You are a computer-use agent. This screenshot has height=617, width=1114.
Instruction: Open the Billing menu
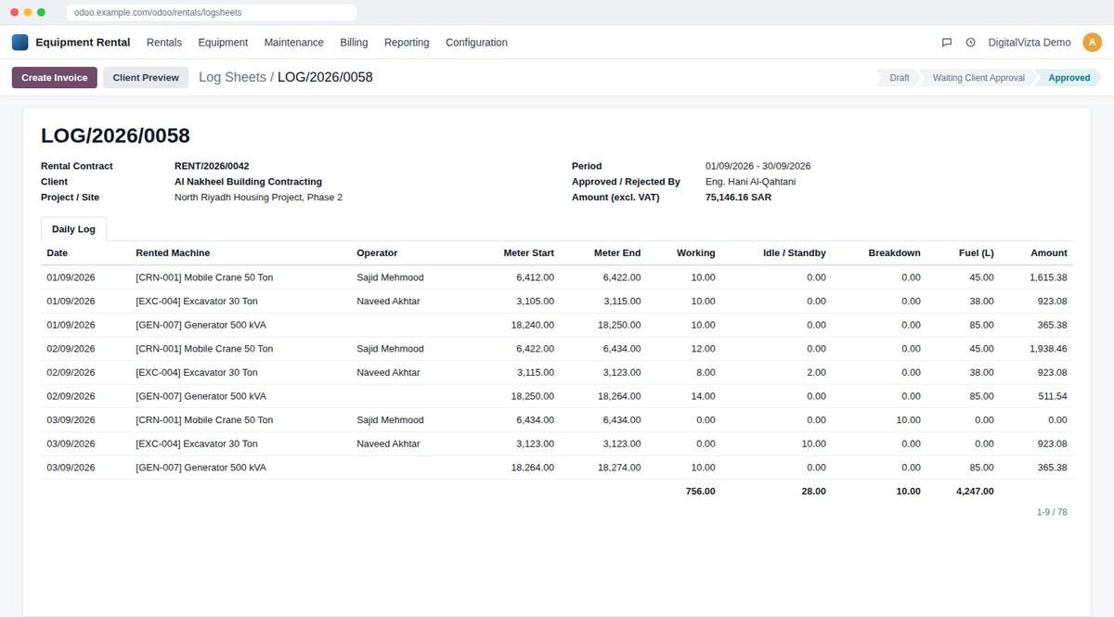coord(354,43)
